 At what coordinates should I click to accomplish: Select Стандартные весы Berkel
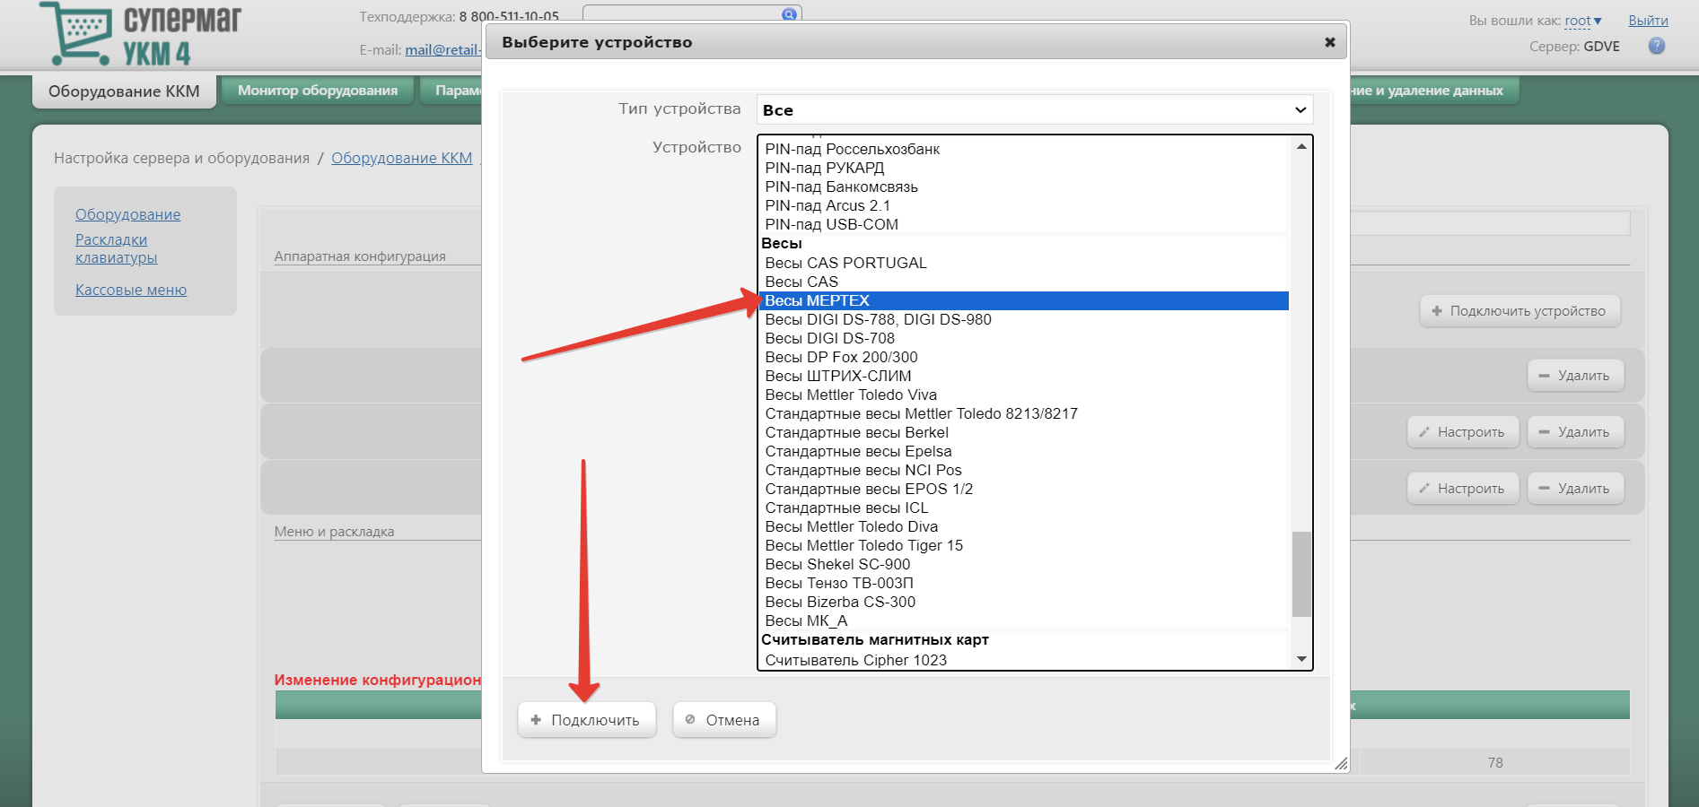pos(1023,432)
